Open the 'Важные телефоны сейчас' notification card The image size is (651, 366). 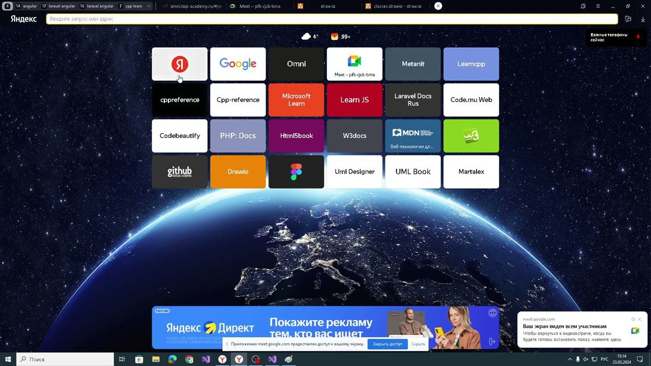point(615,37)
